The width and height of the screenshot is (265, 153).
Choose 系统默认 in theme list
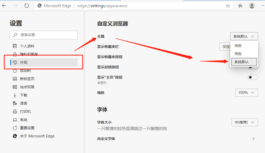(x=244, y=62)
